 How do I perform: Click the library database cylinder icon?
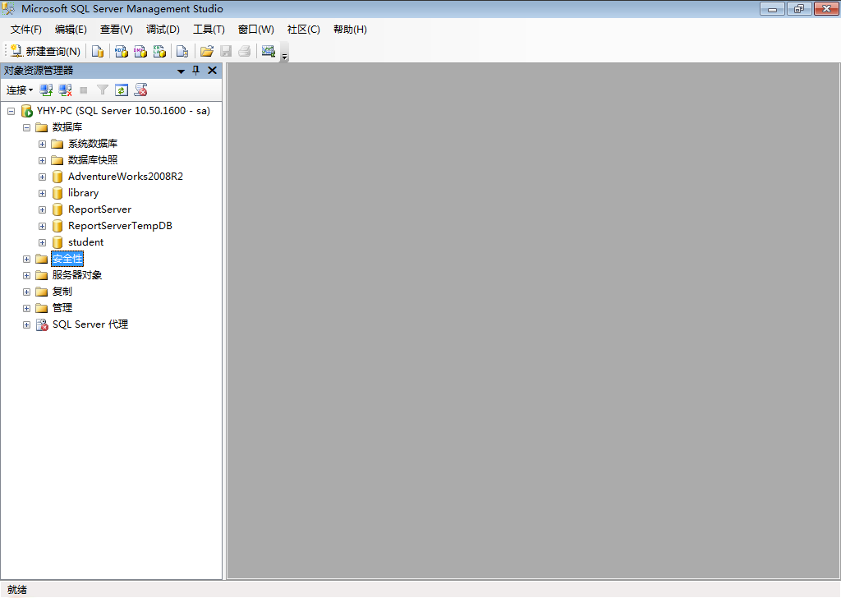pos(57,194)
